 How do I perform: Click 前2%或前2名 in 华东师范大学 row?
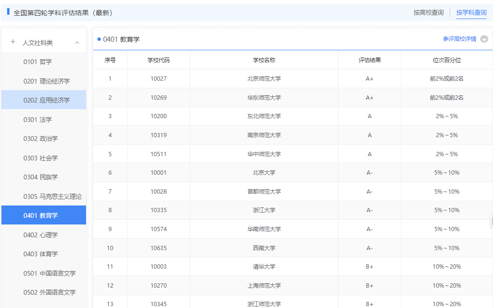click(447, 98)
